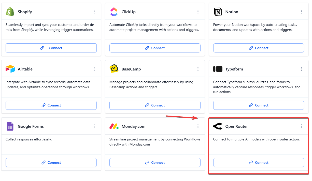This screenshot has width=312, height=181.
Task: Open the Shopify card three-dot menu
Action: (x=94, y=12)
